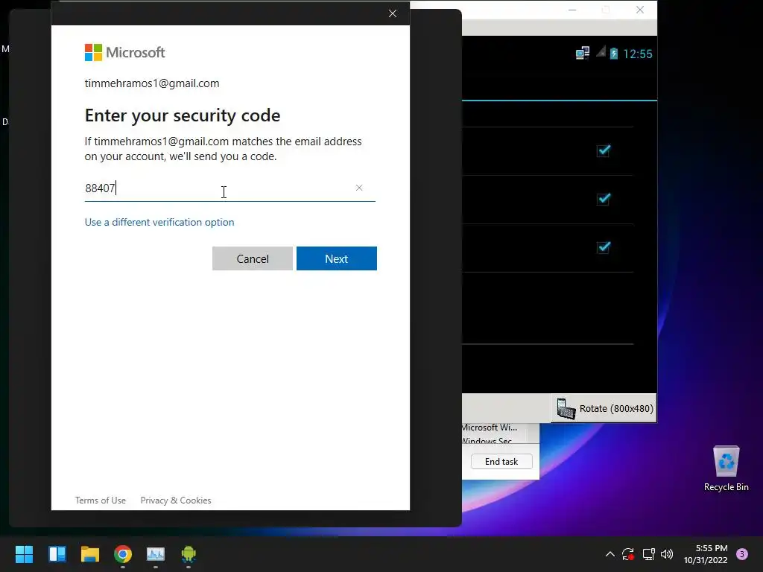
Task: Click the emulator clock 12:55
Action: pyautogui.click(x=638, y=54)
